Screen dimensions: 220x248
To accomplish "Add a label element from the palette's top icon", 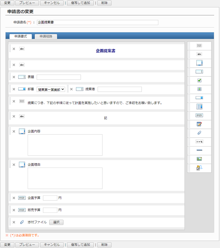I will pos(199,46).
